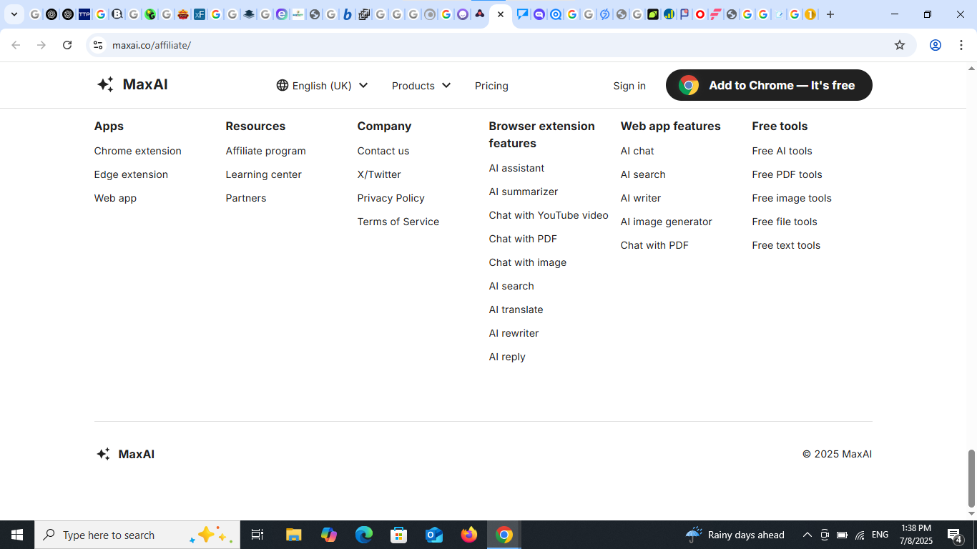The image size is (977, 549).
Task: Open AI reply link
Action: pos(507,357)
